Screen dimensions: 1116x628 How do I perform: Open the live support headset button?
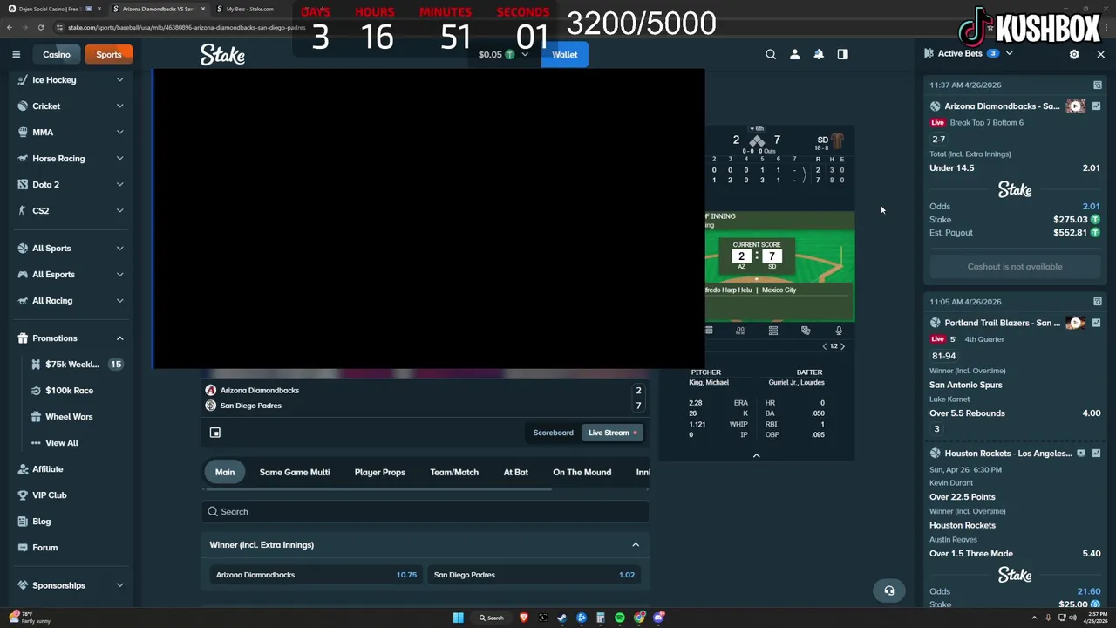click(889, 591)
